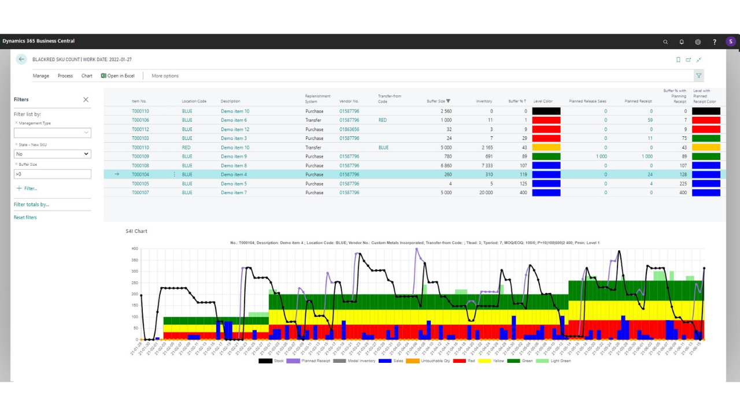Open the Process menu
740x416 pixels.
pos(65,76)
